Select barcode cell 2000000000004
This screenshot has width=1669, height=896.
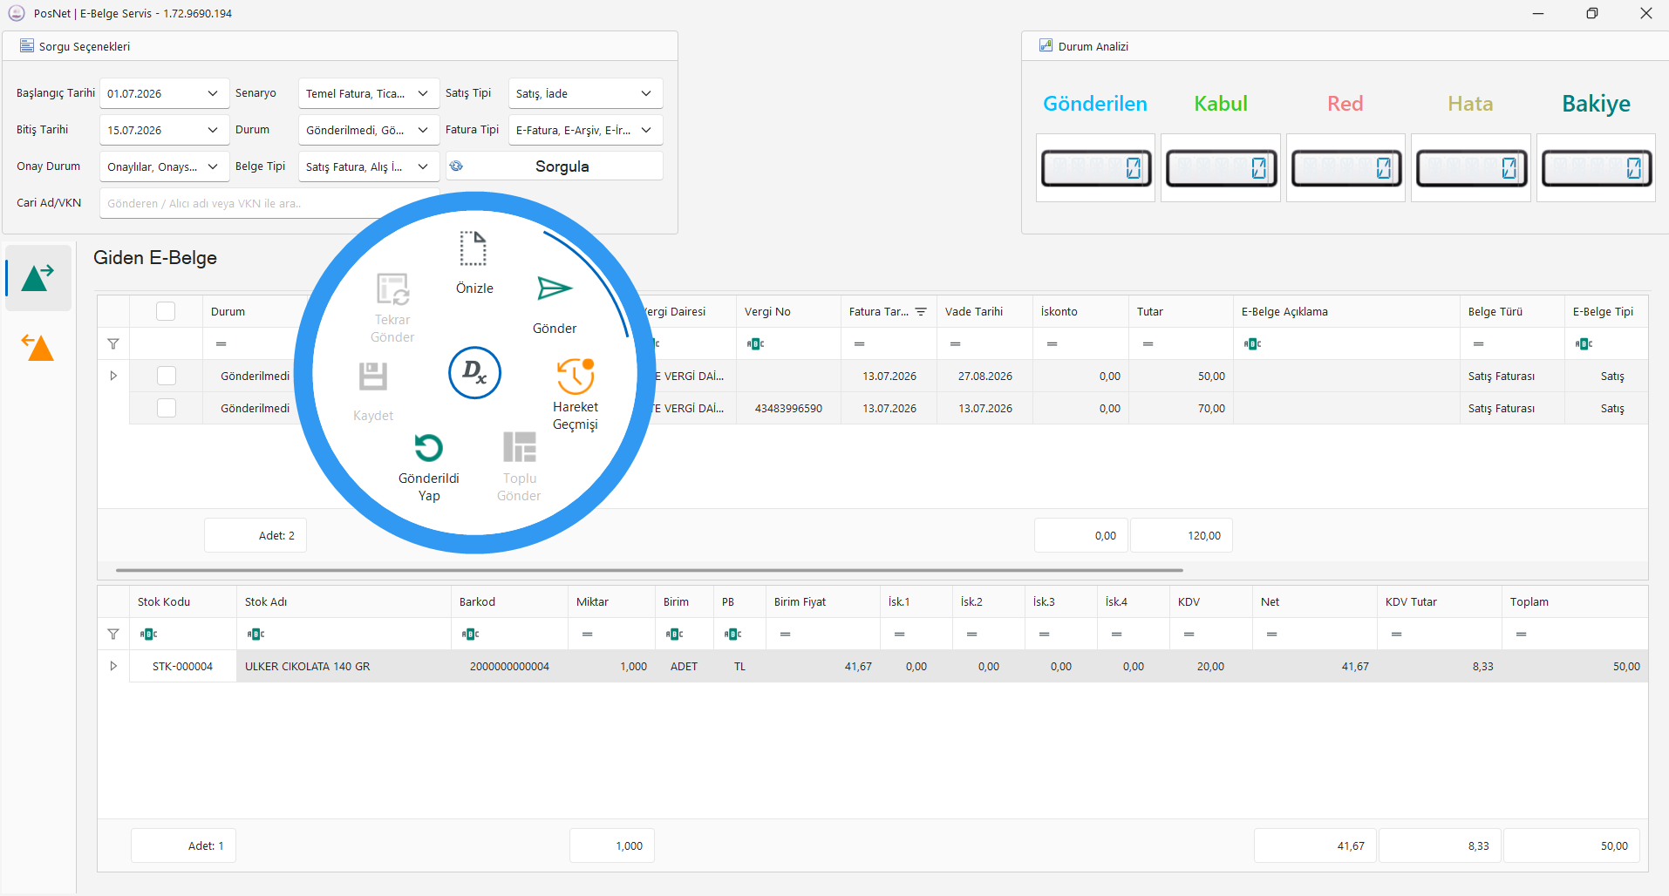tap(509, 666)
